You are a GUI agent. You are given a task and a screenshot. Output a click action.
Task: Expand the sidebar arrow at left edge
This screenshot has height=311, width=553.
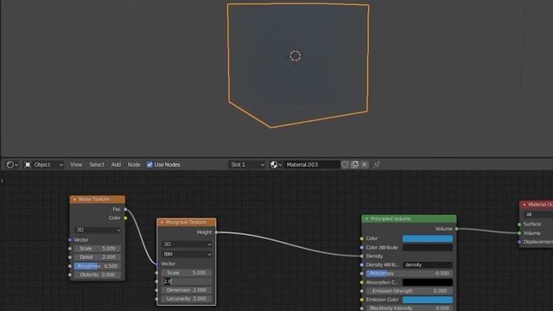click(2, 181)
